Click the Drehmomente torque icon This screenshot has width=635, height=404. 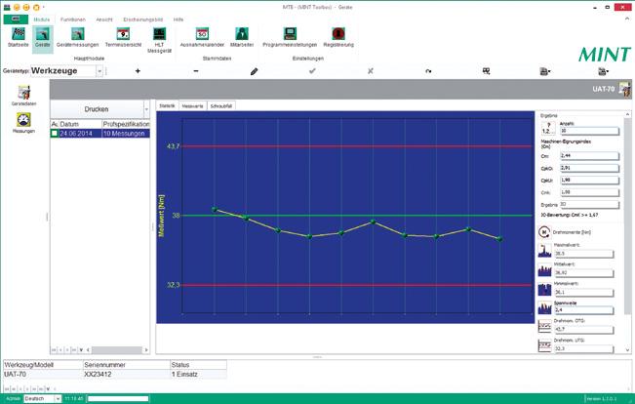(x=544, y=232)
